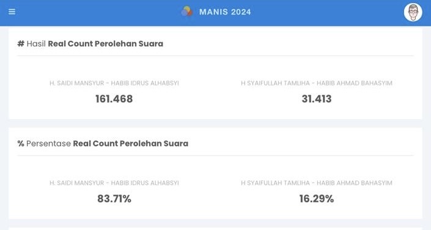This screenshot has height=230, width=431.
Task: Click the 161.468 vote count figure
Action: [x=114, y=99]
